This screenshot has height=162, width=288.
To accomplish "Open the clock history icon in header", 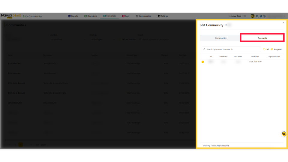I will [264, 16].
